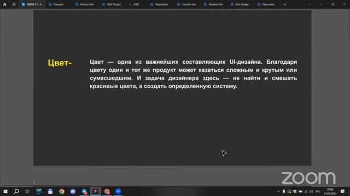Focus Figma app on the taskbar
The width and height of the screenshot is (350, 196).
point(96,191)
